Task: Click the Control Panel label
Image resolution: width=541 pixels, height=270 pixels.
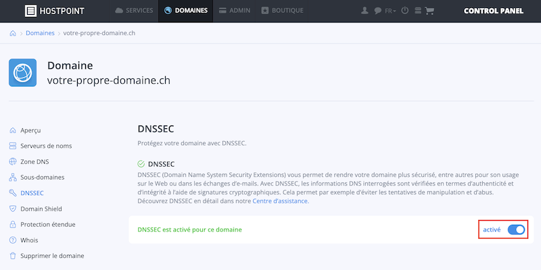Action: tap(494, 11)
